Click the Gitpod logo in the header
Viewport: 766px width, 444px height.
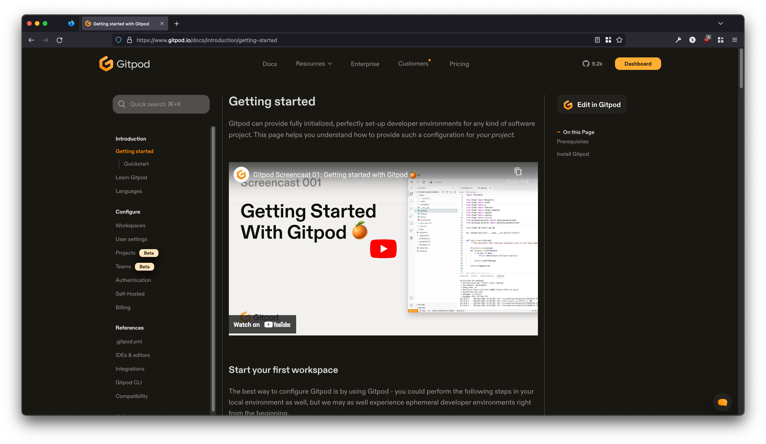click(124, 64)
